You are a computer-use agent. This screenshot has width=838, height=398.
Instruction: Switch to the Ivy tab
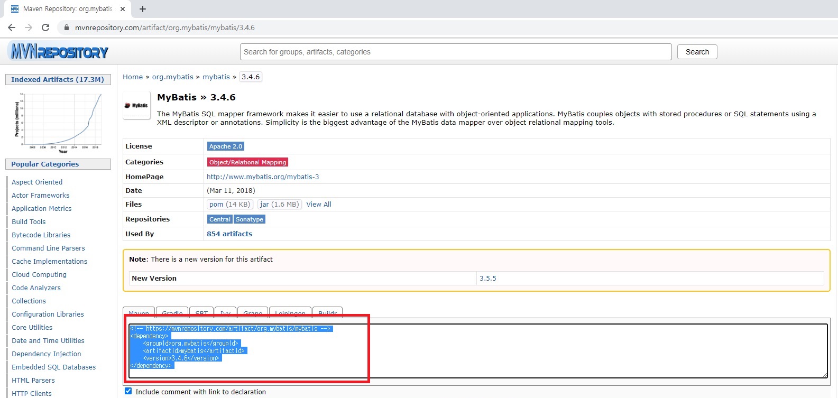225,312
